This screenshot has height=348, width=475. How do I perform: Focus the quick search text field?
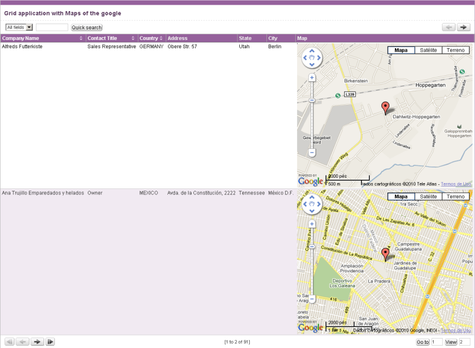coord(52,28)
